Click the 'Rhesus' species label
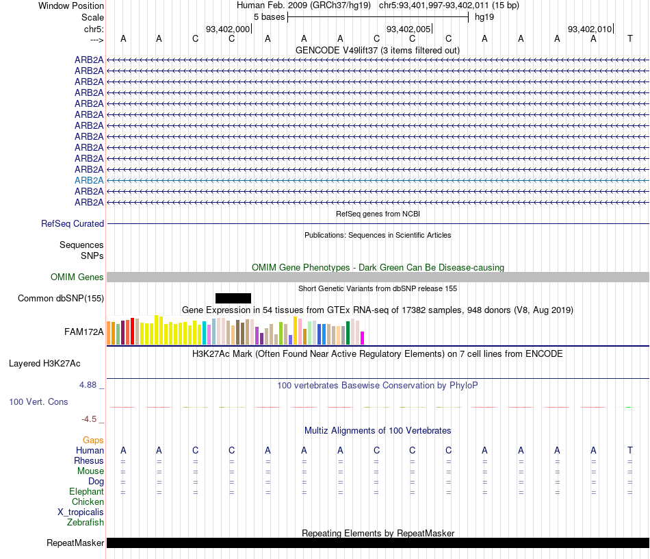The width and height of the screenshot is (650, 559). click(x=89, y=460)
